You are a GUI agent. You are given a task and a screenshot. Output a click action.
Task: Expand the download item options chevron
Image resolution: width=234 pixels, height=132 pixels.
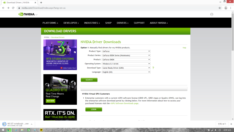(x=32, y=124)
